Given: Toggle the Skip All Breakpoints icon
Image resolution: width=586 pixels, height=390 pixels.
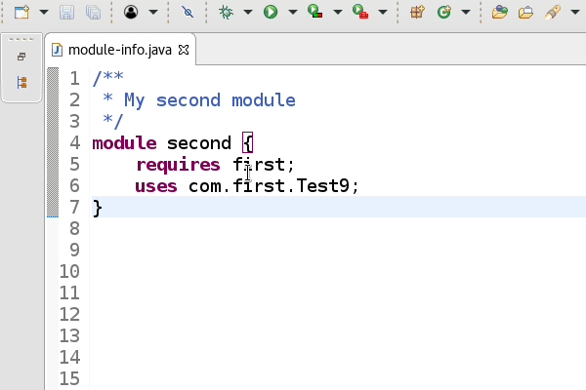Looking at the screenshot, I should 188,12.
